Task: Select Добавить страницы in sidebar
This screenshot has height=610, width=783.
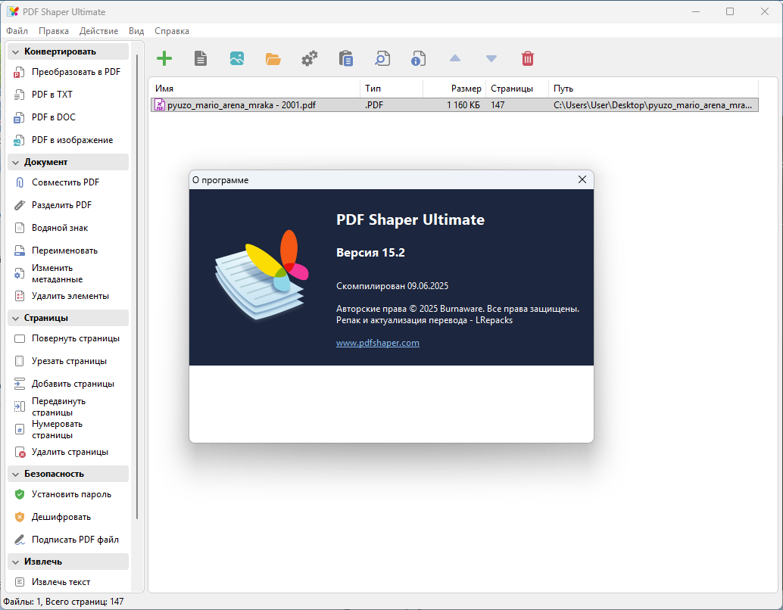Action: click(68, 384)
